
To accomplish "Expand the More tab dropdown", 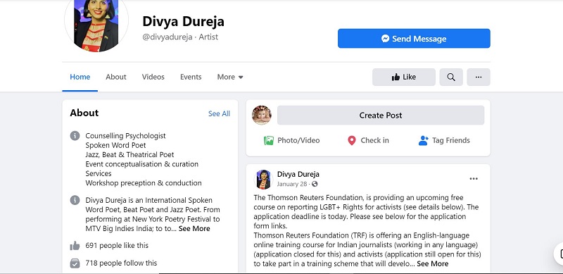I will [230, 77].
